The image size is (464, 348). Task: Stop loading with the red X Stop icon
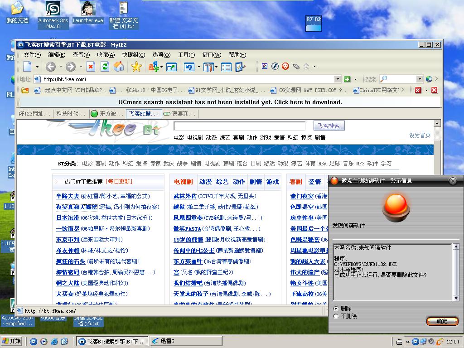pos(91,67)
